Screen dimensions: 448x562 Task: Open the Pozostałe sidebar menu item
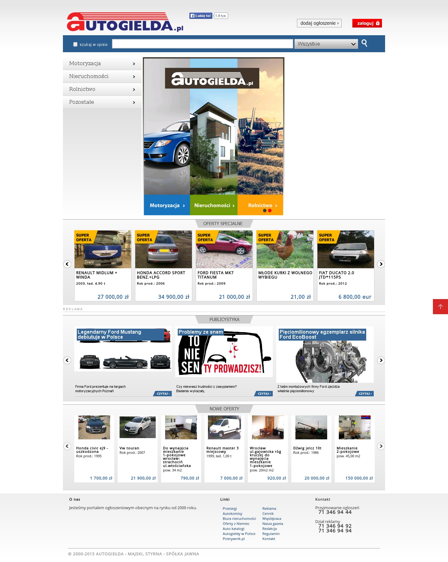pos(102,102)
